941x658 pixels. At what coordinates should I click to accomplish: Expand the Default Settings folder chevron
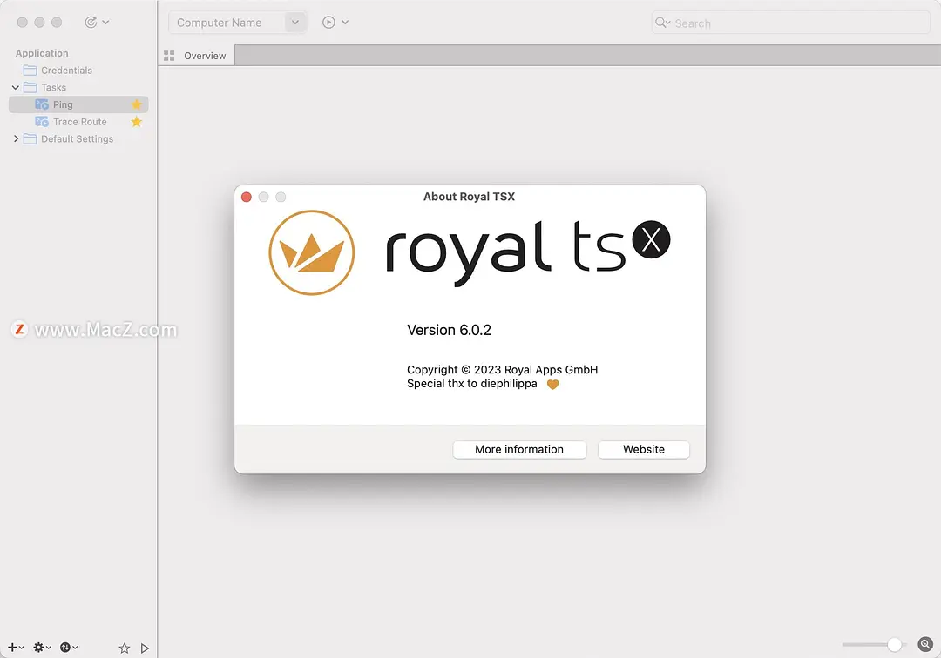[x=16, y=138]
